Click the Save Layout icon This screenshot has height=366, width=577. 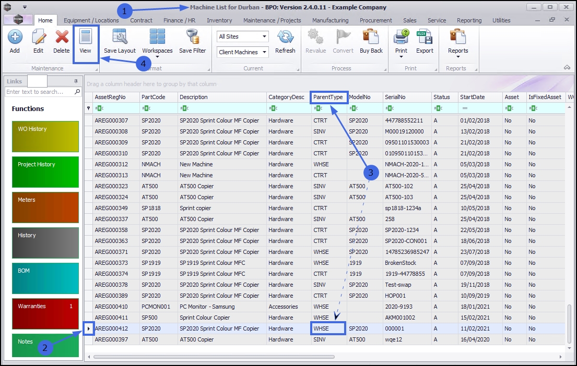click(120, 38)
